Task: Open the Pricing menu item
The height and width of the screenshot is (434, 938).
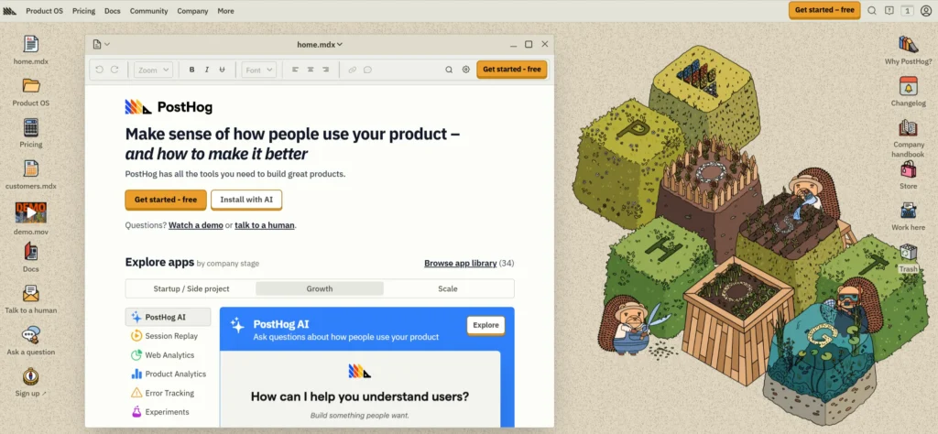Action: click(x=83, y=11)
